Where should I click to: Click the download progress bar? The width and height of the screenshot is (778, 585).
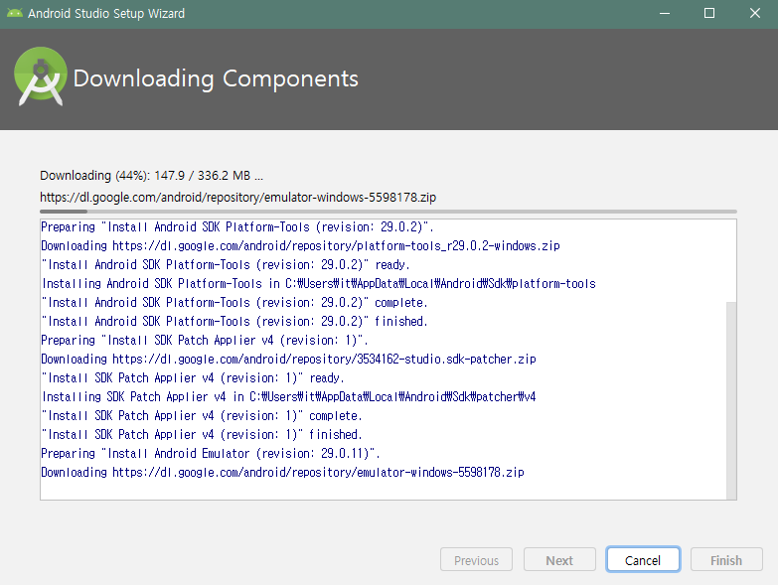coord(389,212)
